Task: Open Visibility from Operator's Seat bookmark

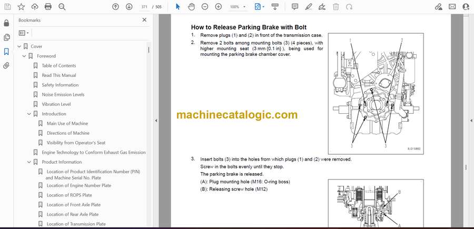Action: 76,143
